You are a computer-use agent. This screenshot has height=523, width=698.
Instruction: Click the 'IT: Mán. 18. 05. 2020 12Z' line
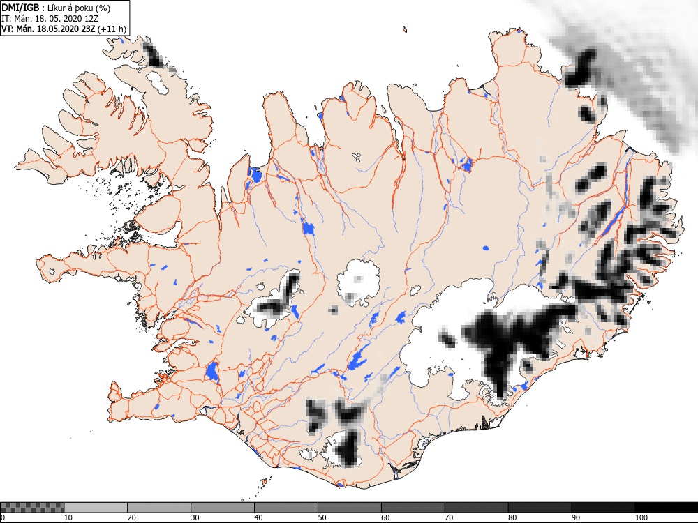50,19
